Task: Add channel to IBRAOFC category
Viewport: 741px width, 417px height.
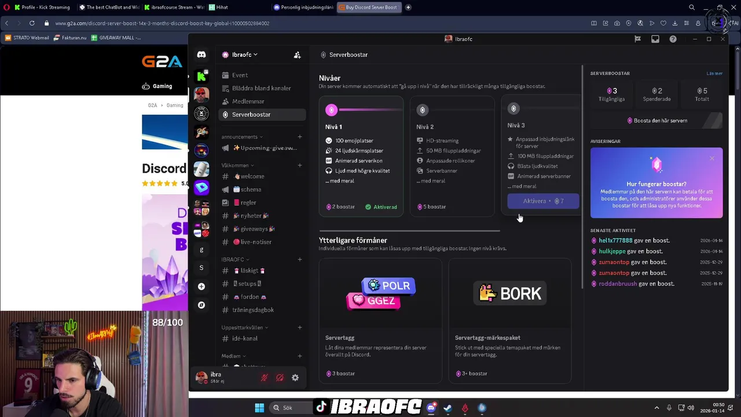Action: click(300, 259)
